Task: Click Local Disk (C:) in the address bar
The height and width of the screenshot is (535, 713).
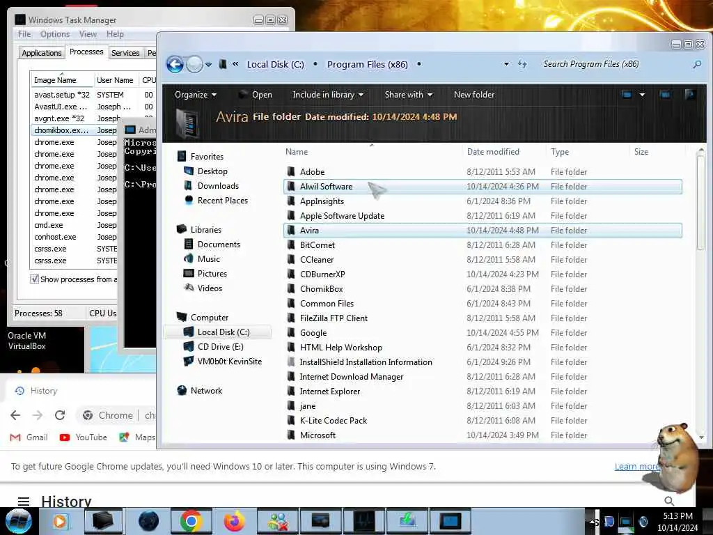Action: click(275, 64)
